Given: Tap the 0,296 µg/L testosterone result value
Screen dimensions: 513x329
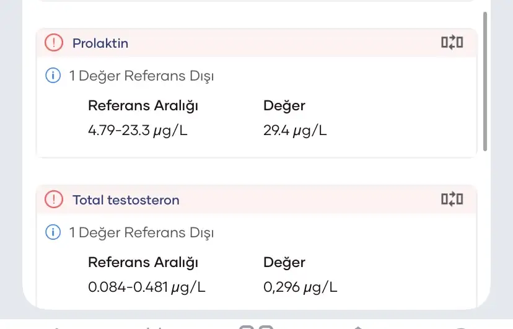Looking at the screenshot, I should [x=300, y=287].
